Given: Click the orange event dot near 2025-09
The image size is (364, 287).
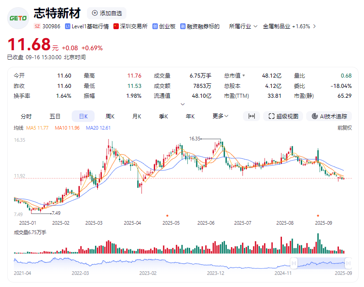Looking at the screenshot, I should pyautogui.click(x=318, y=216).
